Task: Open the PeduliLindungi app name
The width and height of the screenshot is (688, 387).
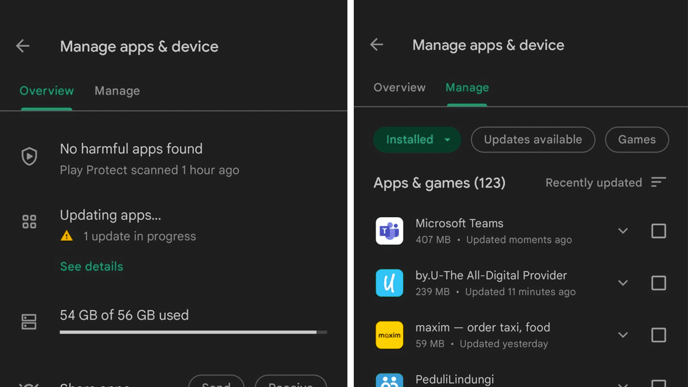Action: (455, 379)
